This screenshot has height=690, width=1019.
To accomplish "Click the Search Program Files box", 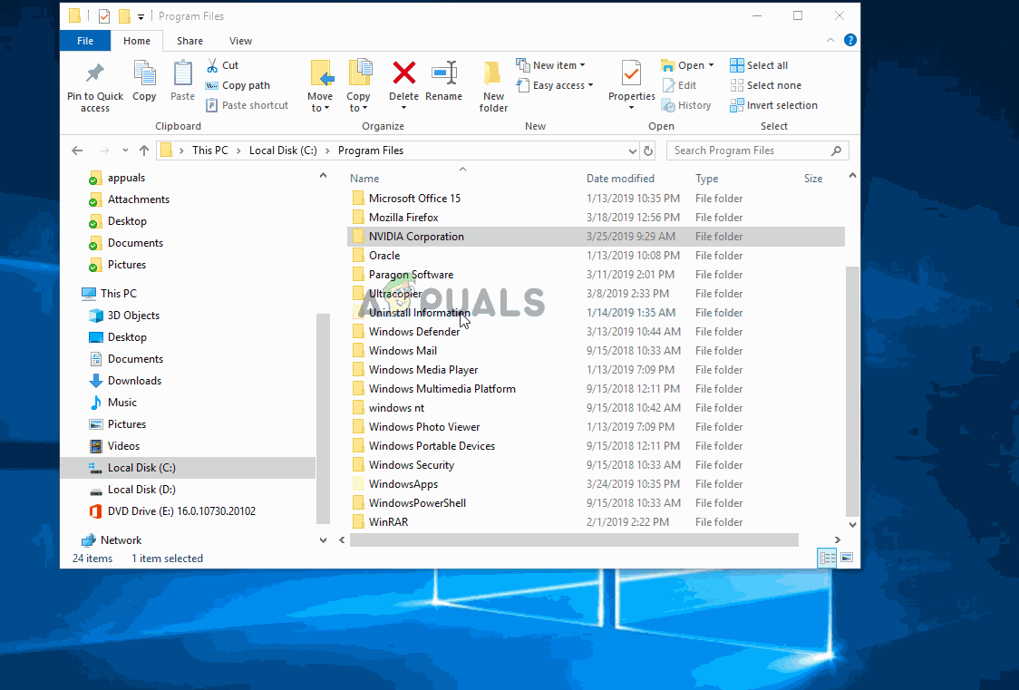I will coord(757,151).
